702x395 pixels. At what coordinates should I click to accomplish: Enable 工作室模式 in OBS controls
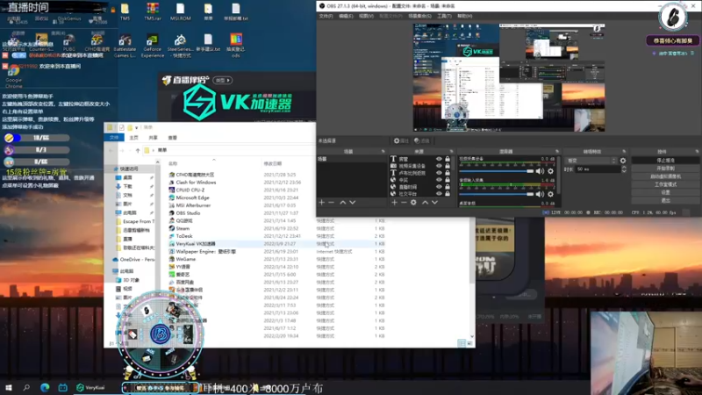(x=665, y=184)
